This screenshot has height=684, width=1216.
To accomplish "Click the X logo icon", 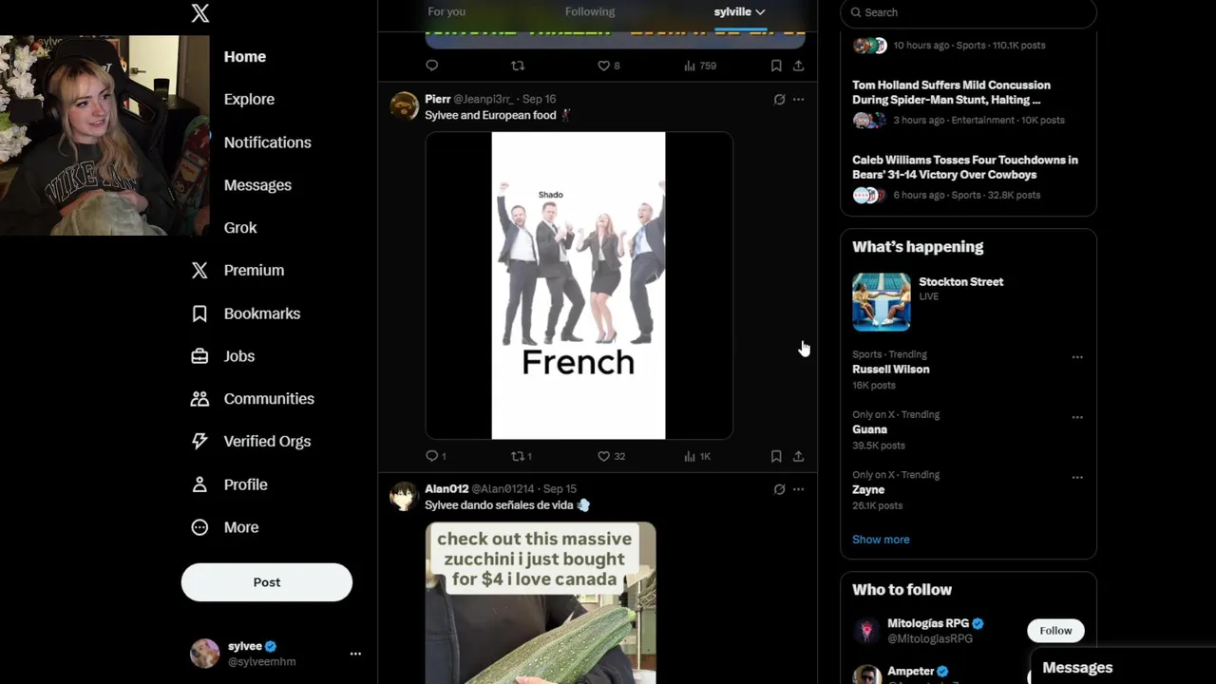I will tap(199, 13).
